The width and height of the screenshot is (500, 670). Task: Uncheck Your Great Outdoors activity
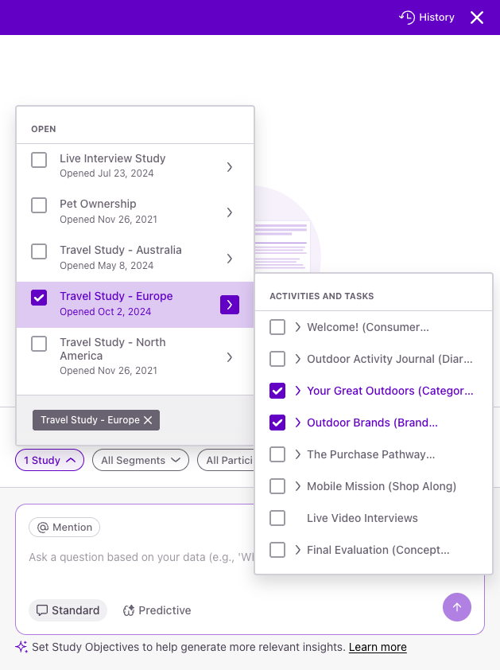point(277,391)
